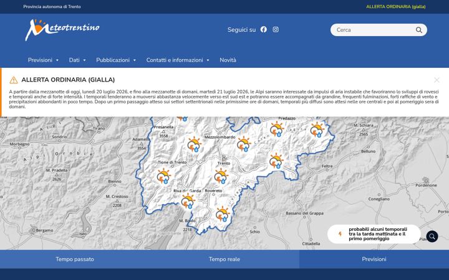Expand the Dati menu
Screen dimensions: 449x280
(x=77, y=60)
